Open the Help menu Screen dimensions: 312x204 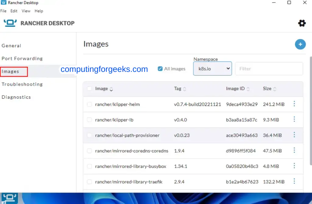pyautogui.click(x=39, y=11)
